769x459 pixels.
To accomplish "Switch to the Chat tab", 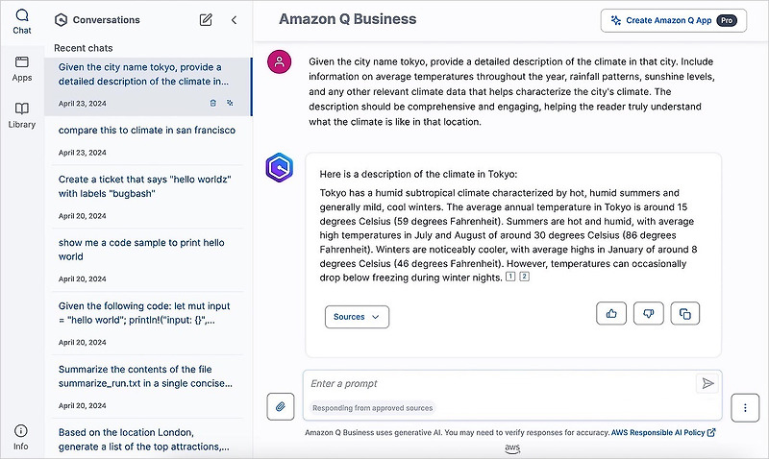I will [x=21, y=21].
